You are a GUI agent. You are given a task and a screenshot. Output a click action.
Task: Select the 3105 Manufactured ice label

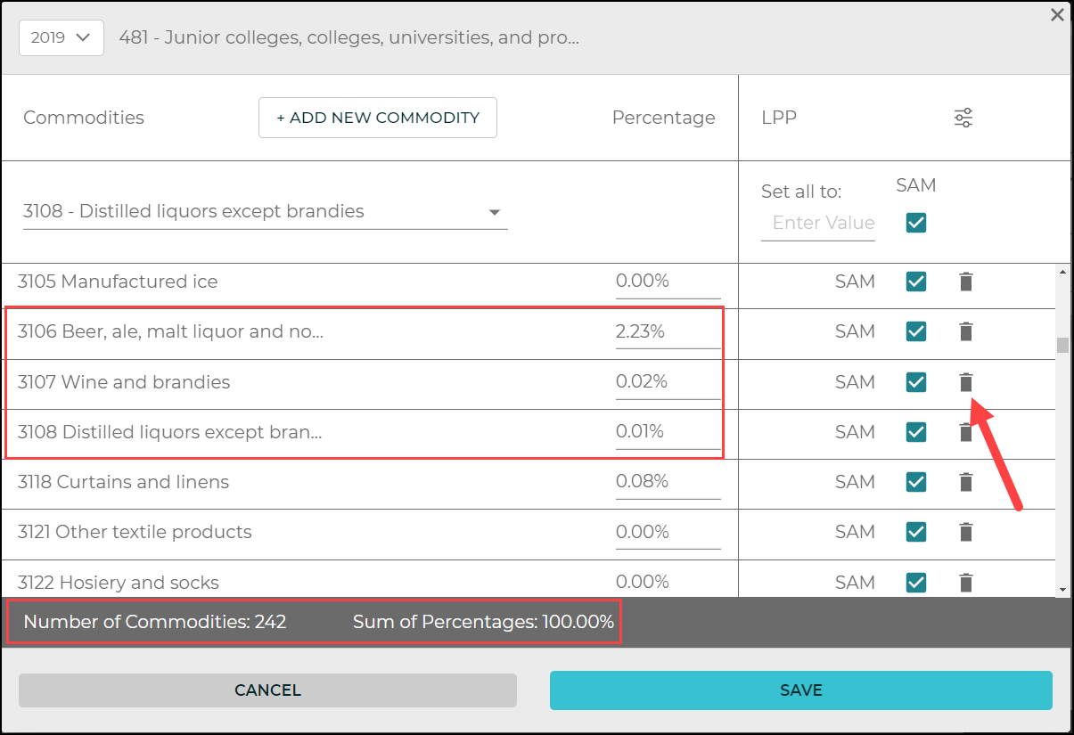118,282
